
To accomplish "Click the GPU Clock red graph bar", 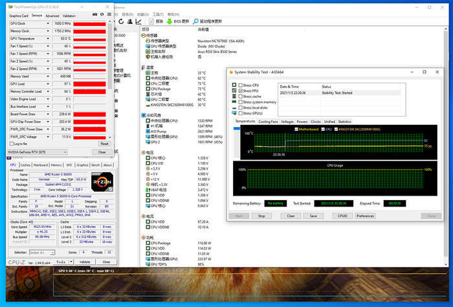I will point(89,23).
